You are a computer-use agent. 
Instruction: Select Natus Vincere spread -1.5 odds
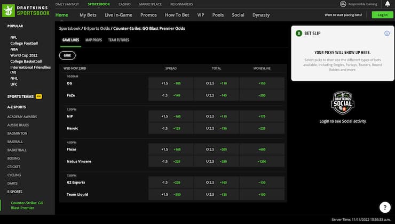(171, 161)
